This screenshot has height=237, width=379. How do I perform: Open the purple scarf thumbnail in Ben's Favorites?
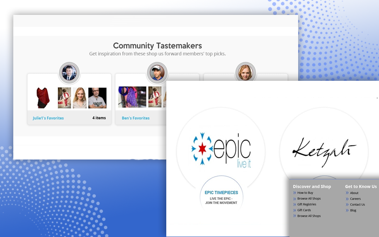pos(132,97)
